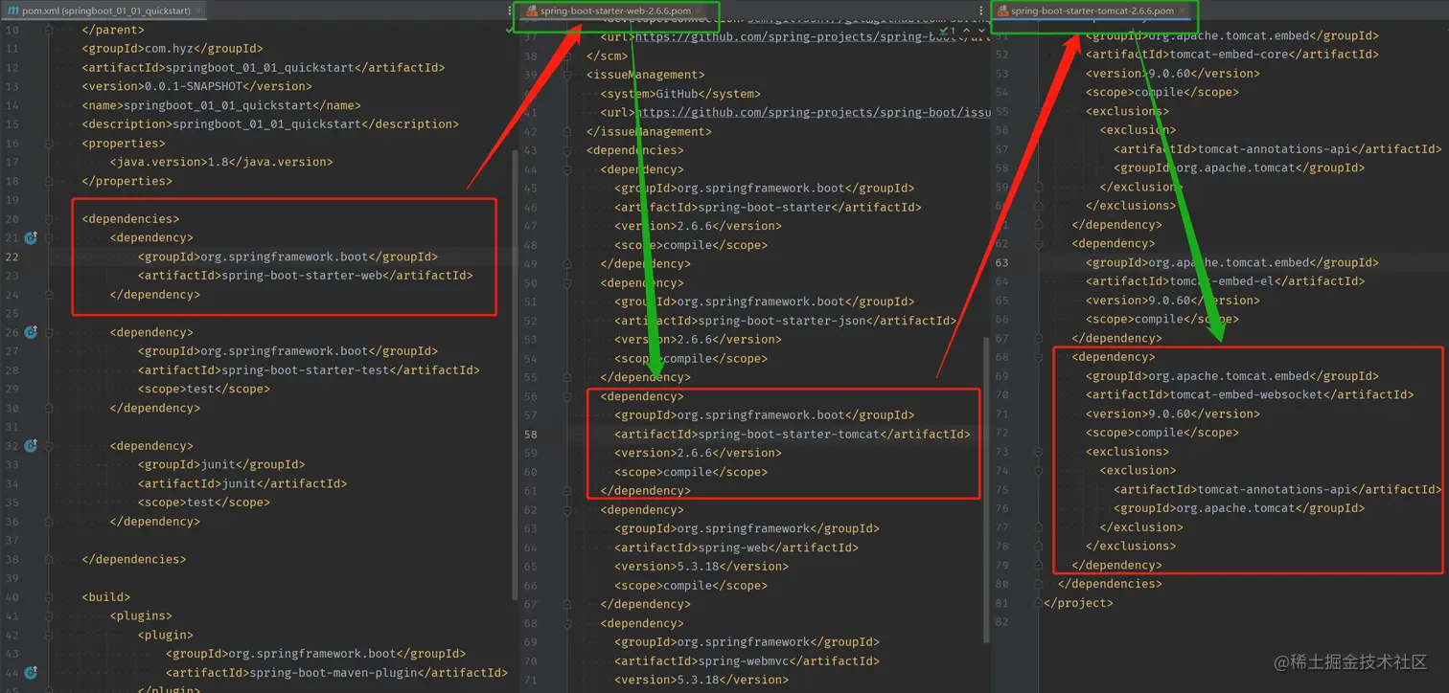
Task: Click line number 22 in the pom.xml gutter
Action: (x=11, y=257)
